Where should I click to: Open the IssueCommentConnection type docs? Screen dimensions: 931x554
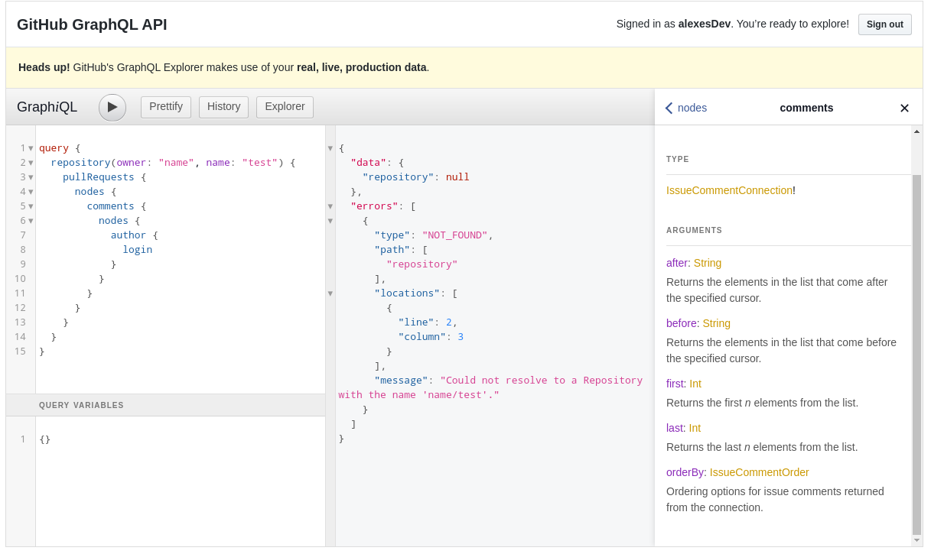(x=729, y=190)
